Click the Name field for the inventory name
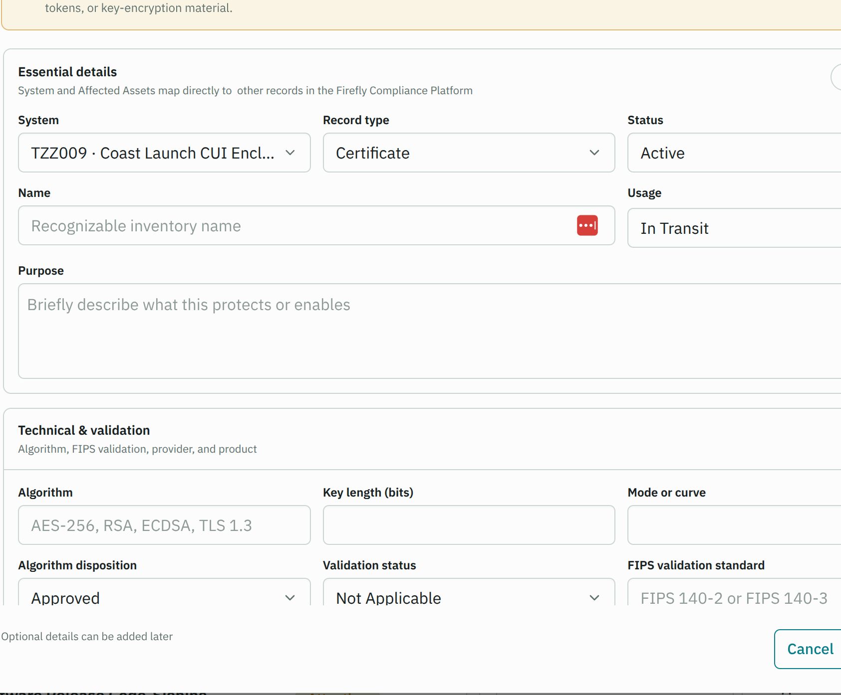841x695 pixels. [x=316, y=225]
